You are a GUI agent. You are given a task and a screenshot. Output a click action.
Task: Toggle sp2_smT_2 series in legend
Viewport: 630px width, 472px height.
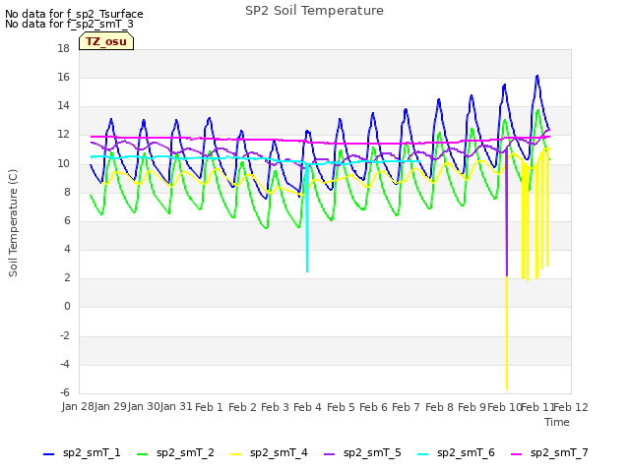click(x=175, y=453)
